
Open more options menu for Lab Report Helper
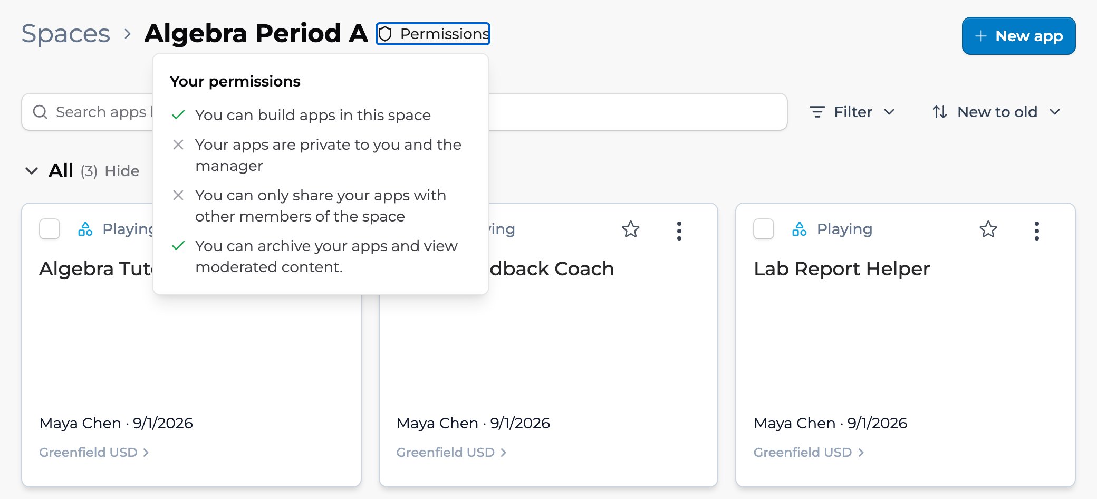coord(1037,231)
